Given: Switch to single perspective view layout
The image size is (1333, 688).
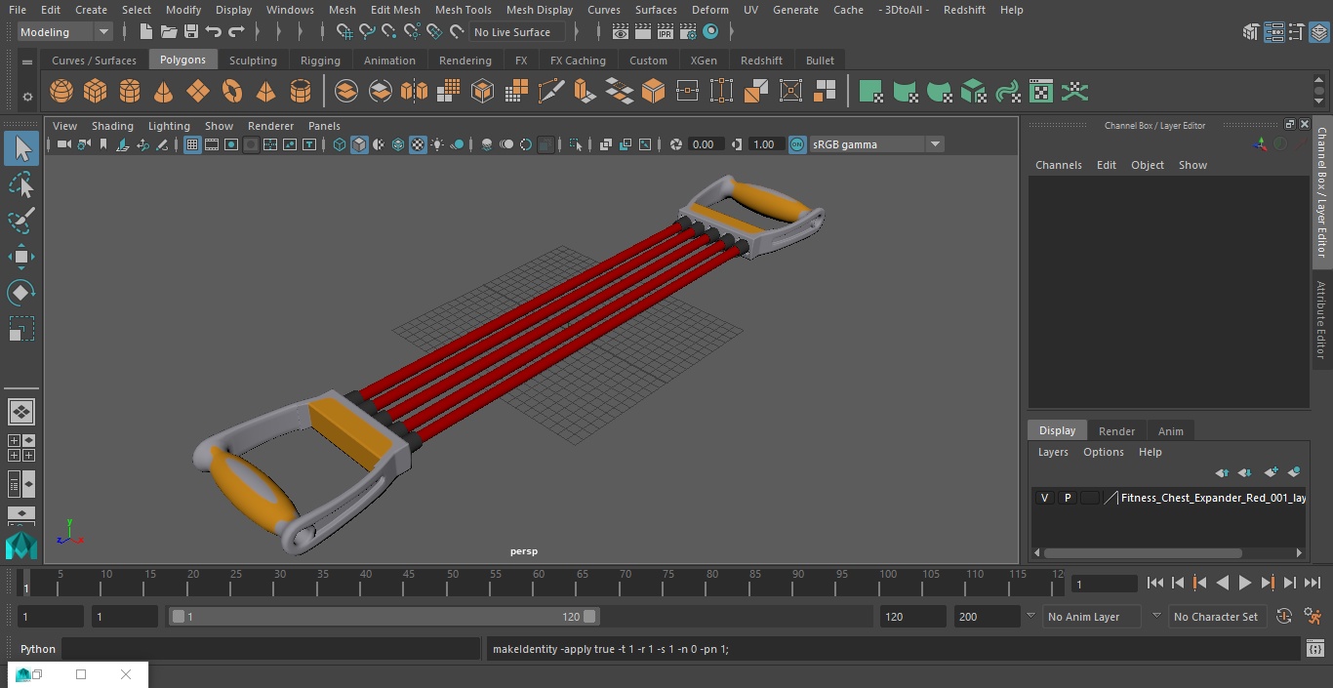Looking at the screenshot, I should pyautogui.click(x=20, y=411).
